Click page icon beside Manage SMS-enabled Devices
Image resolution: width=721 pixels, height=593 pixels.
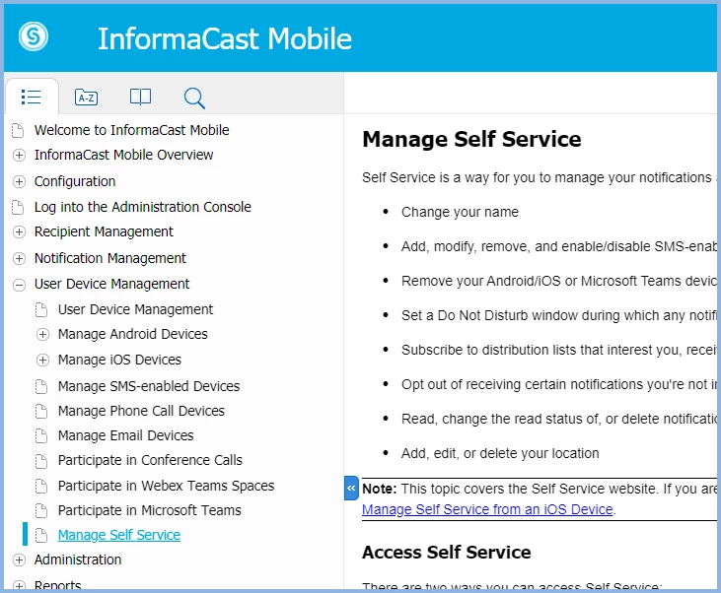(41, 386)
